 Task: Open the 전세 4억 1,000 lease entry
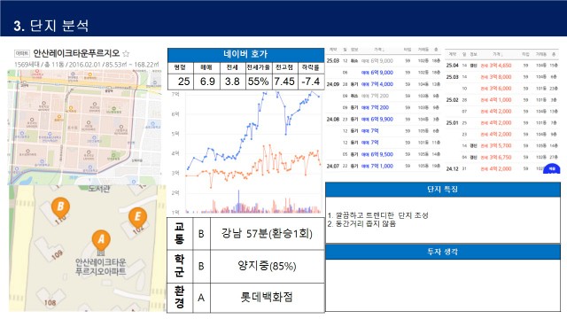pos(496,100)
